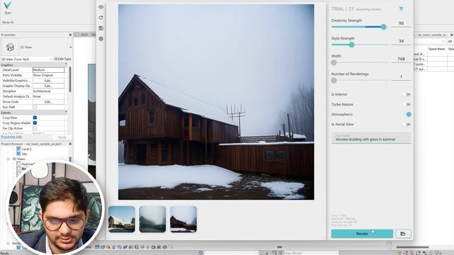Open the 3D View: From Yard instance dropdown
Viewport: 454px width, 255px height.
point(50,59)
